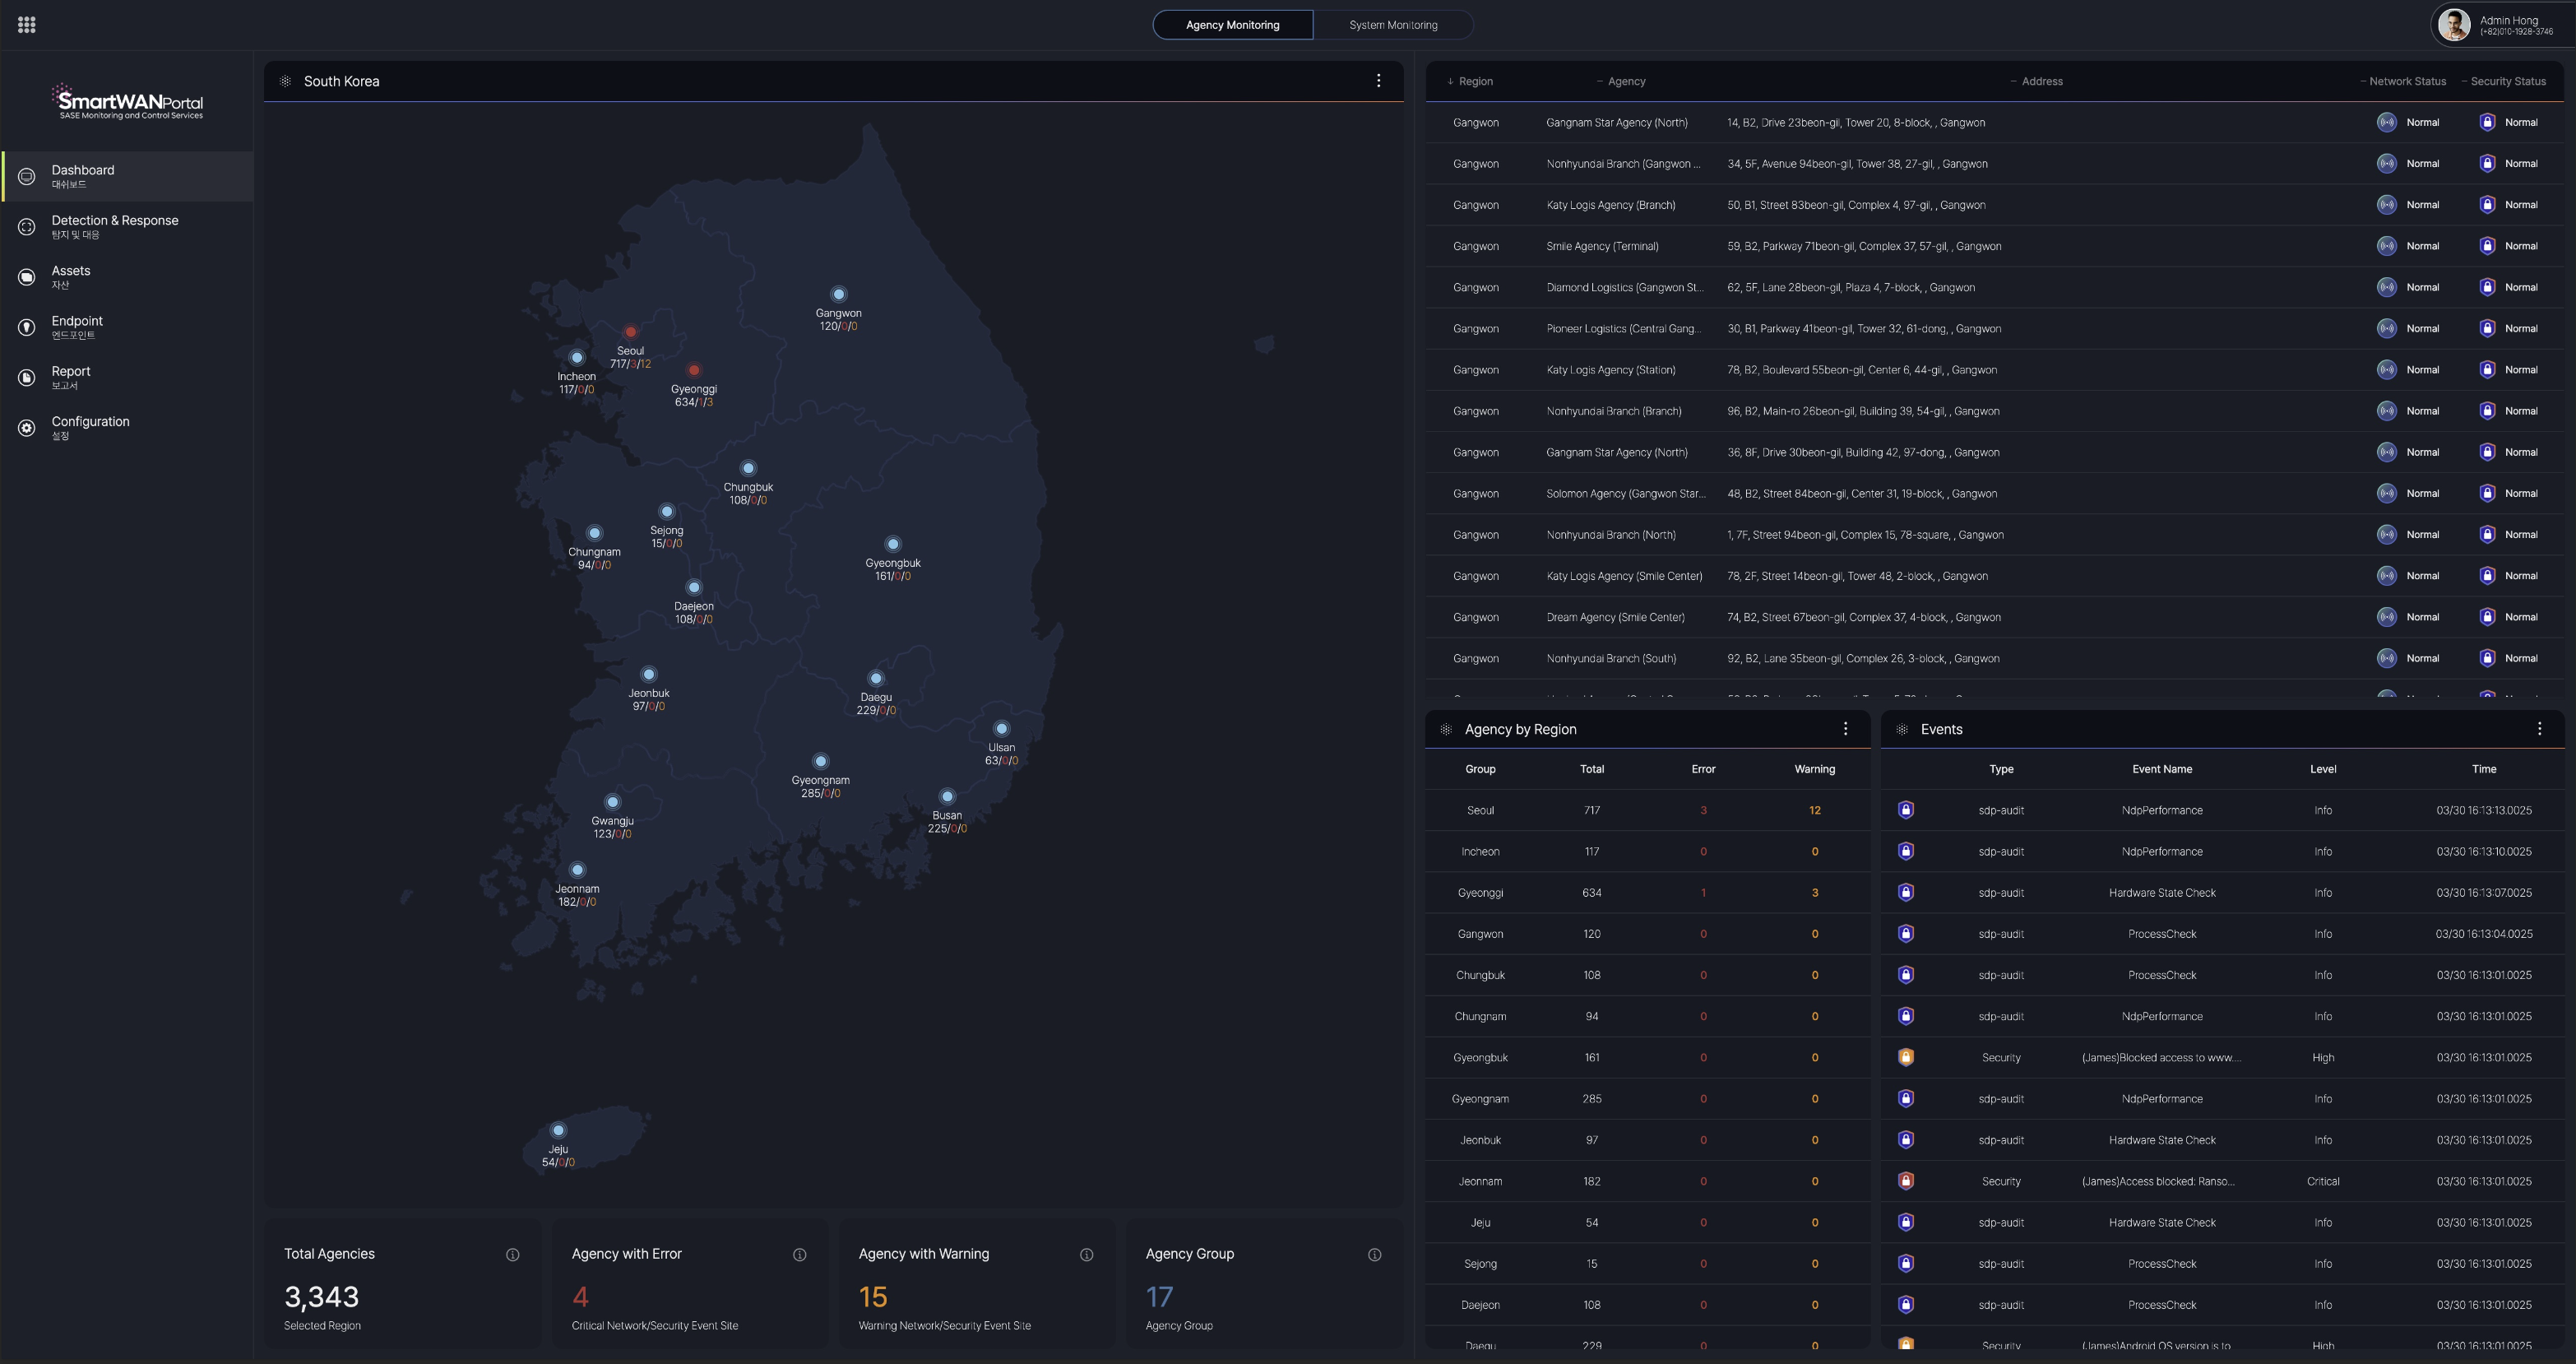Click Total Agencies info icon
Image resolution: width=2576 pixels, height=1364 pixels.
(x=513, y=1255)
